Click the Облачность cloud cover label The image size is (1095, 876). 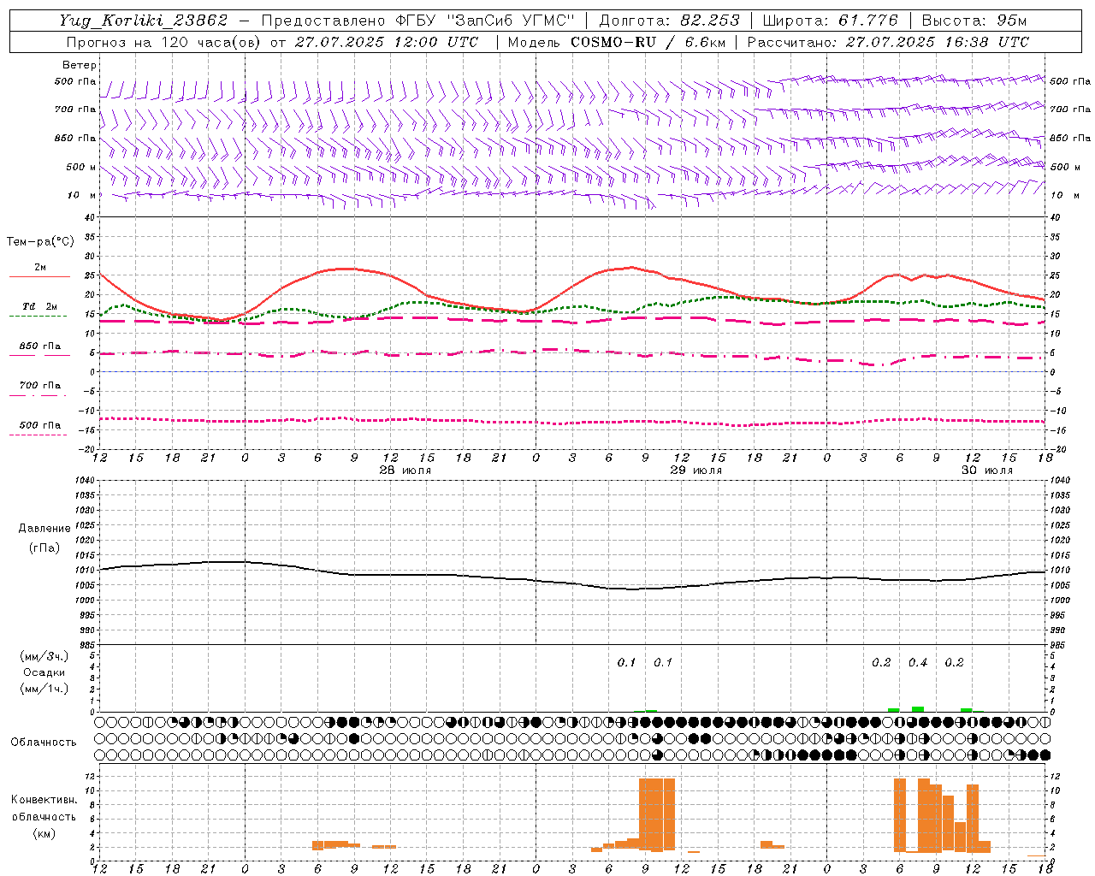pyautogui.click(x=44, y=742)
